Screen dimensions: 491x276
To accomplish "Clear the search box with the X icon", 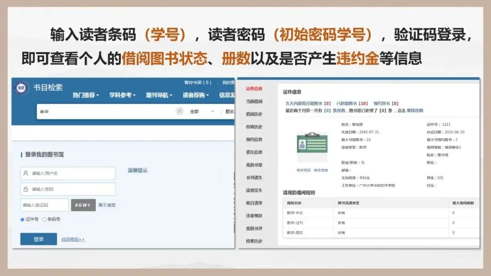I will 180,111.
